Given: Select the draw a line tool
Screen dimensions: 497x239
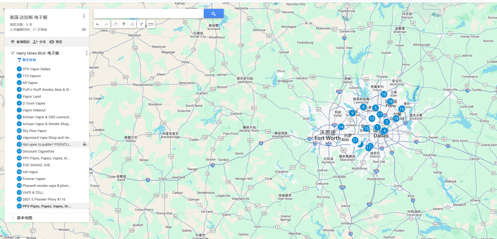Looking at the screenshot, I should [132, 24].
